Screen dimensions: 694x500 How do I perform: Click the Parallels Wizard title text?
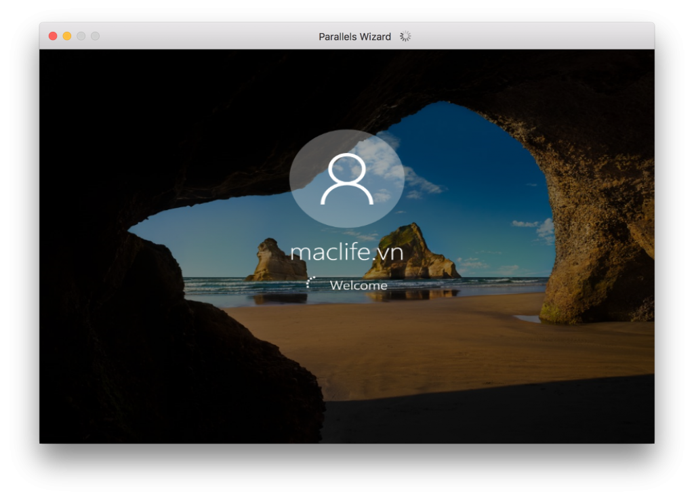coord(354,37)
